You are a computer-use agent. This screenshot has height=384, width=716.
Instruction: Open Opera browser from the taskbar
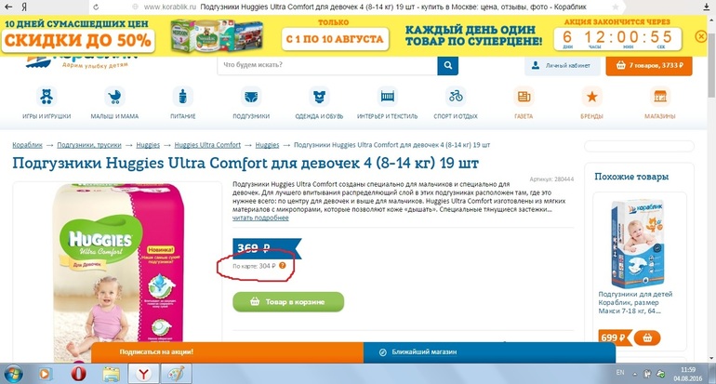pos(78,374)
